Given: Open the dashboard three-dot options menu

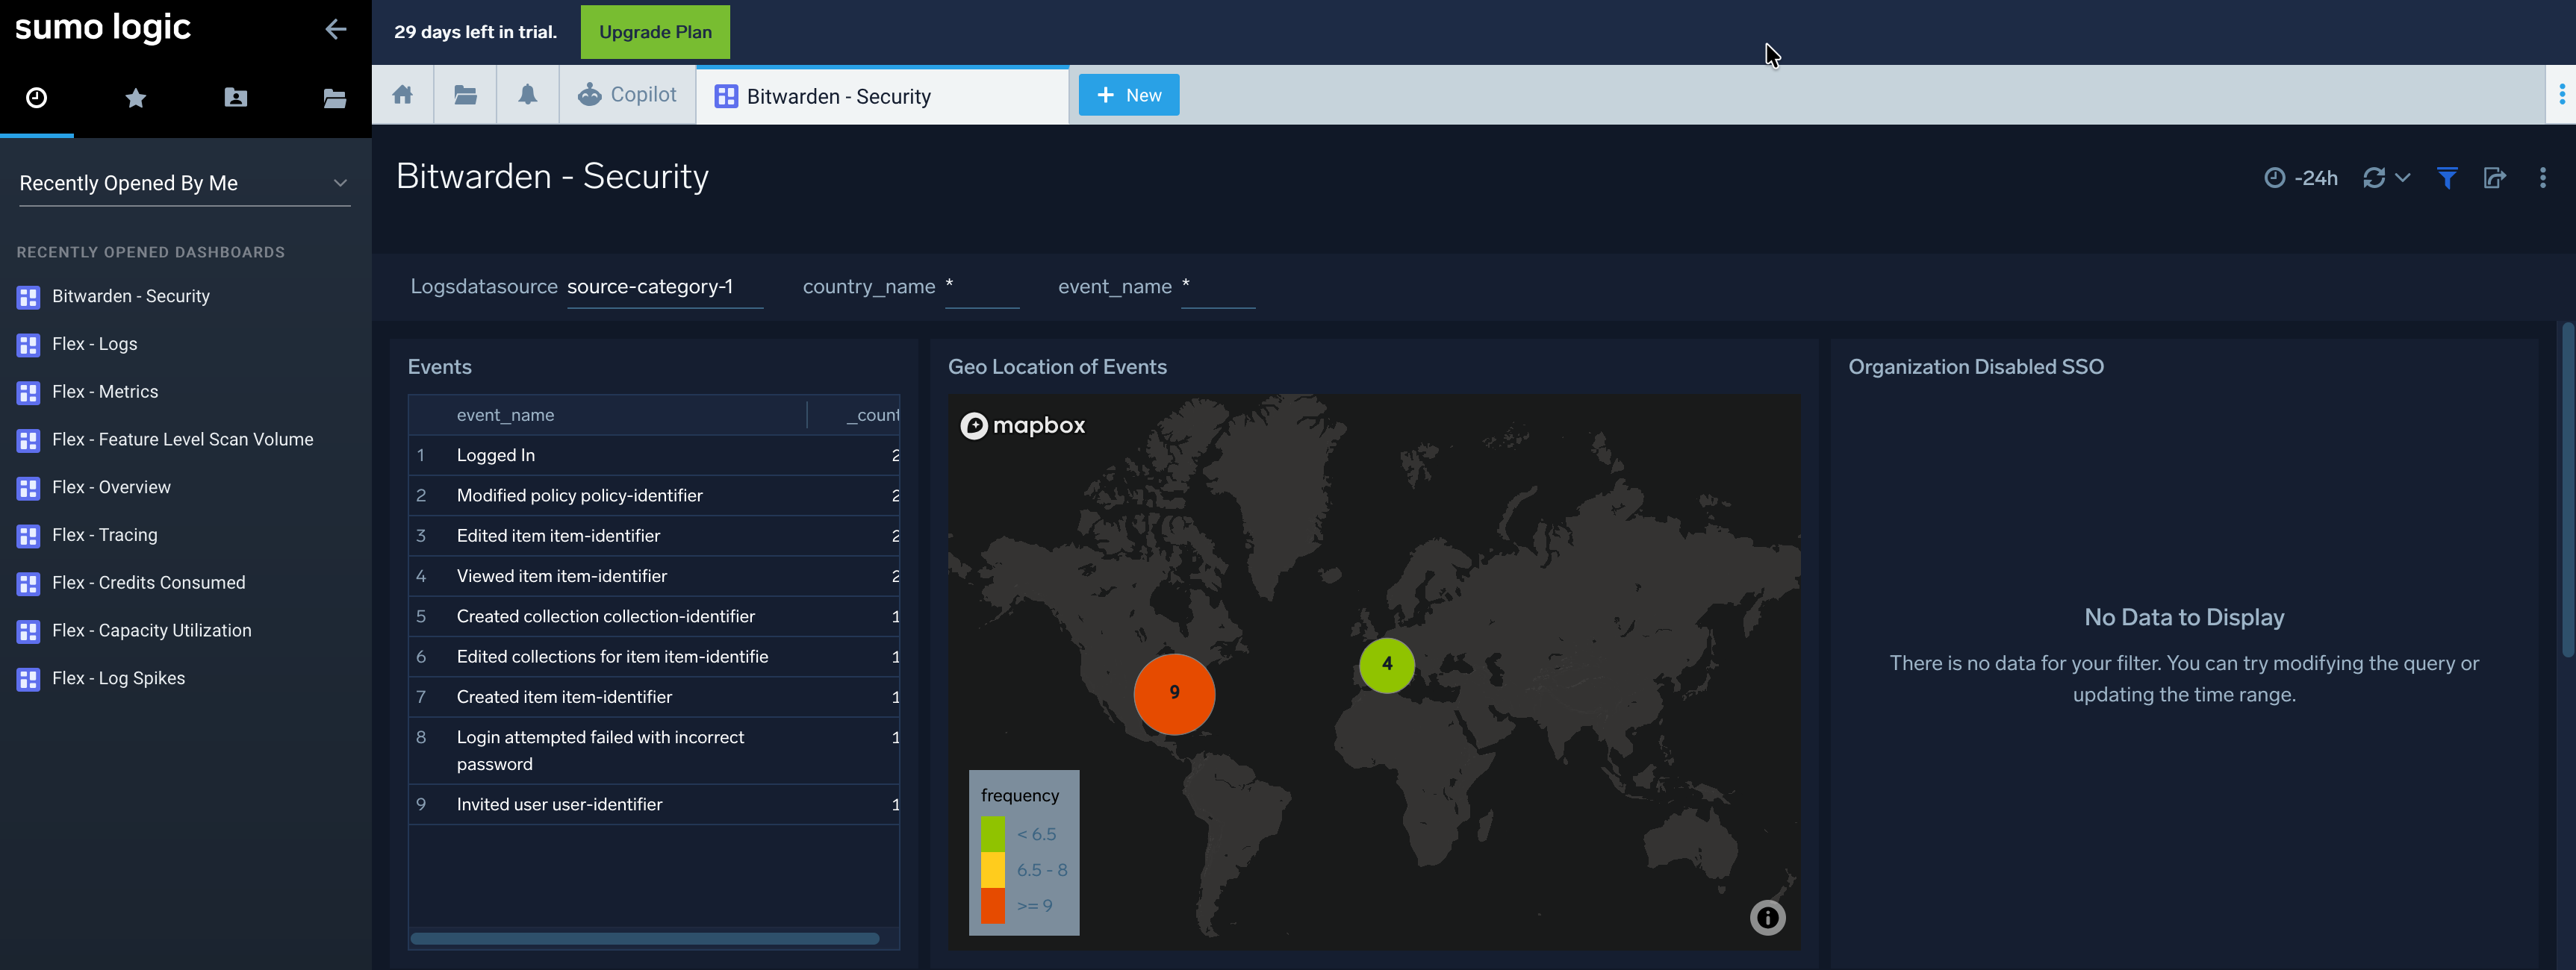Looking at the screenshot, I should click(2544, 177).
